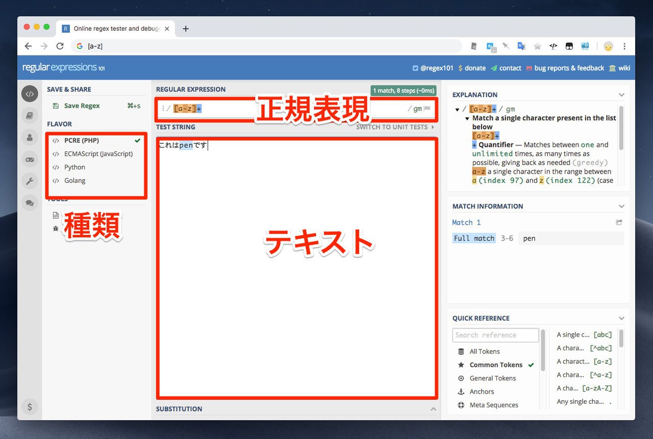This screenshot has height=439, width=653.
Task: Open the regex library book icon
Action: [30, 116]
